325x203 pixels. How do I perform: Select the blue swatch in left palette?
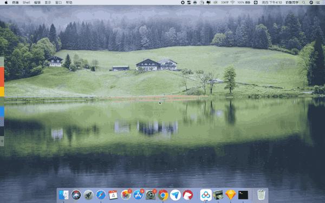click(x=2, y=111)
